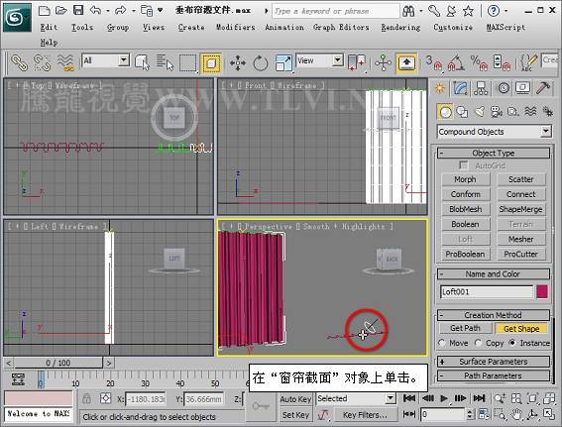Viewport: 562px width, 427px height.
Task: Open the Select by Name dialog
Action: [x=165, y=62]
